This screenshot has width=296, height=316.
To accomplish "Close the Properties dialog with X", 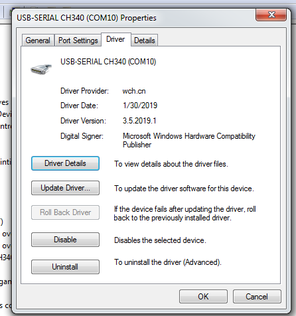I will [271, 15].
